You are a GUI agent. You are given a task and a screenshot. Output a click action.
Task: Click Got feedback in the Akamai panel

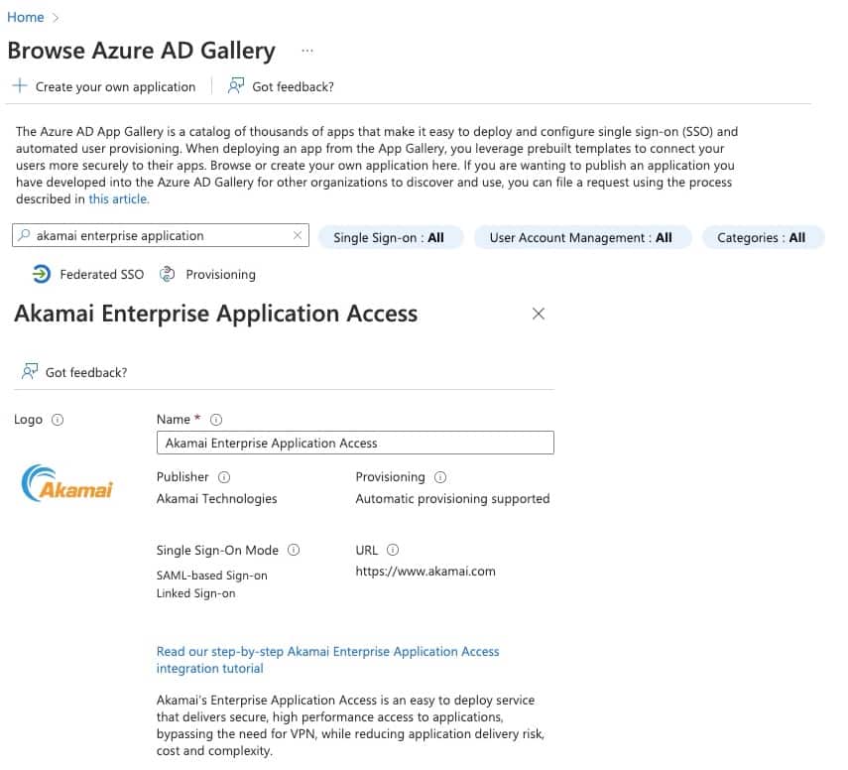[75, 372]
